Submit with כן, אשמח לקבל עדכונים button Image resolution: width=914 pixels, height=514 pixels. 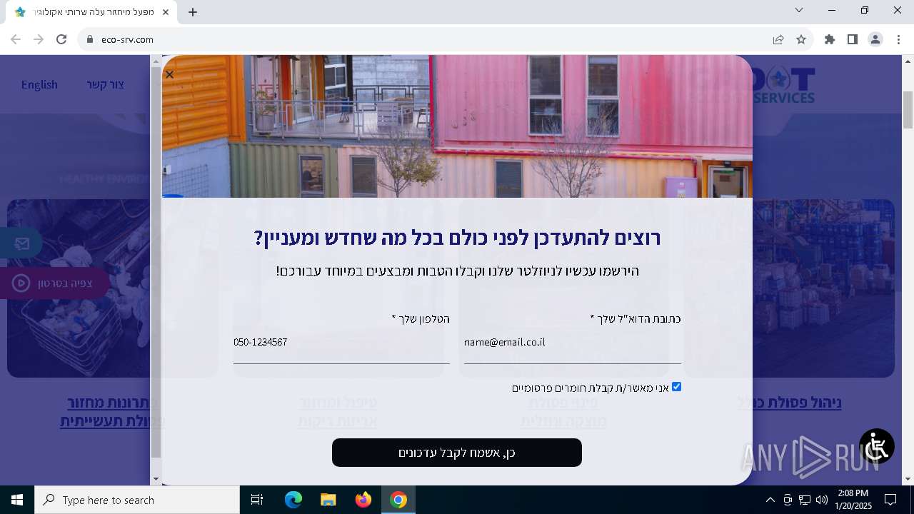tap(457, 453)
